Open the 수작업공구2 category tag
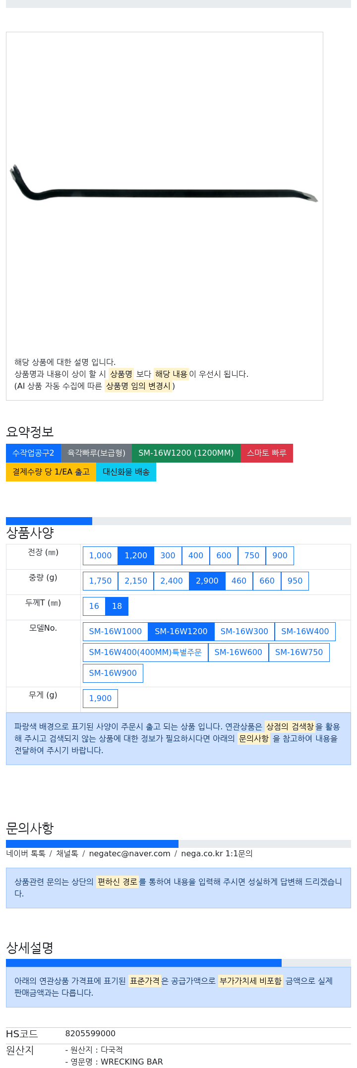 click(x=33, y=453)
